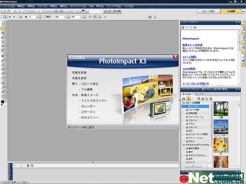Click the Open folder icon in toolbar
Viewport: 246px width, 184px height.
[8, 11]
